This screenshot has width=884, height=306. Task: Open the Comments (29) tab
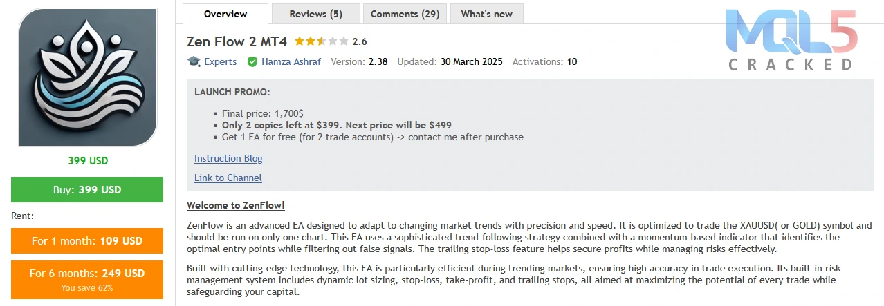tap(405, 14)
